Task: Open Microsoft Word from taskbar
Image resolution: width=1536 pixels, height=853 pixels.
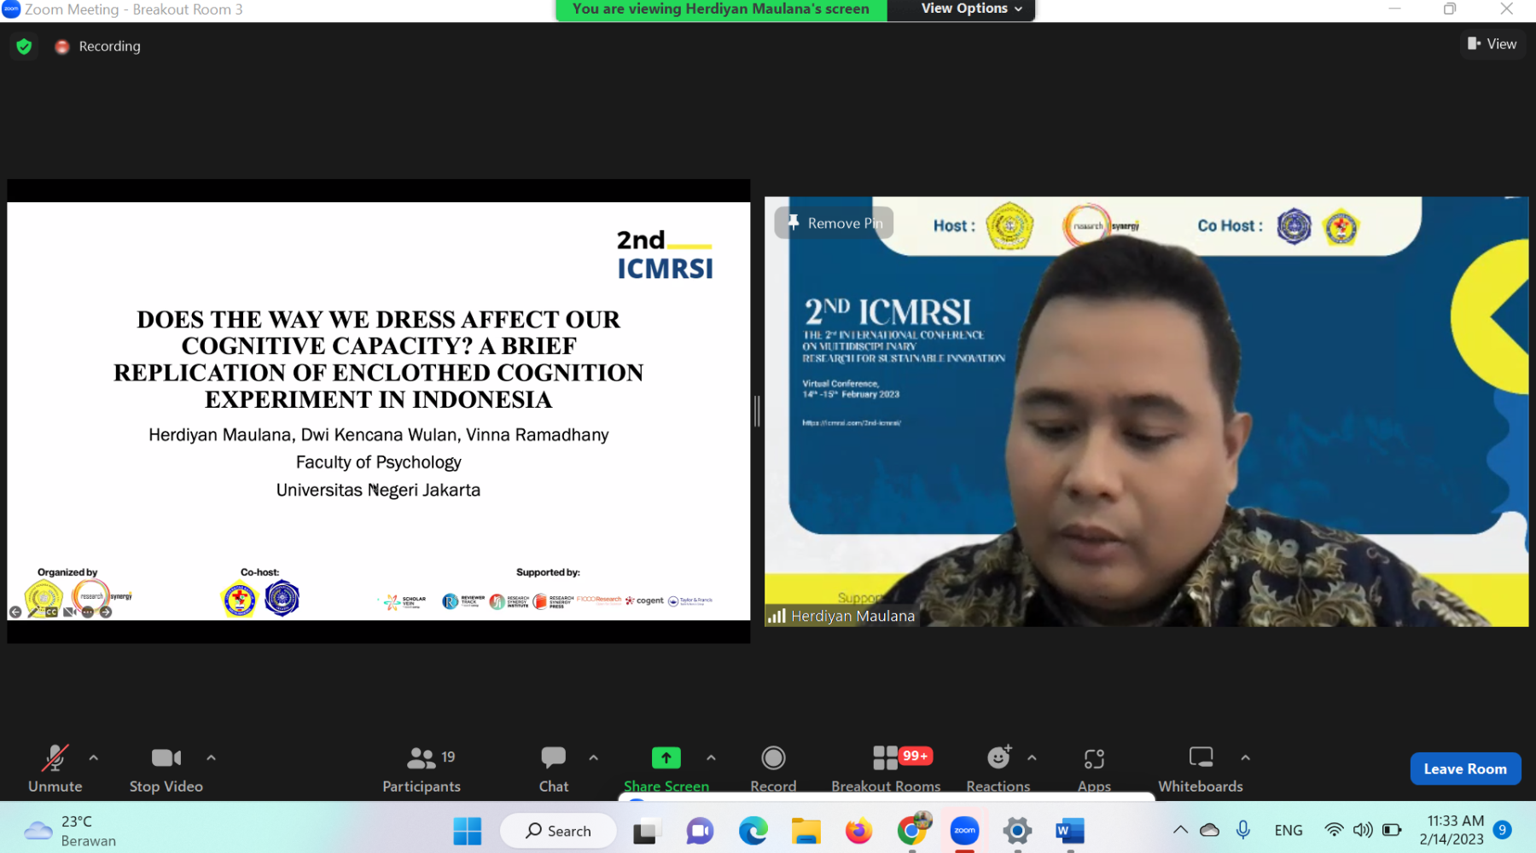Action: (x=1070, y=831)
